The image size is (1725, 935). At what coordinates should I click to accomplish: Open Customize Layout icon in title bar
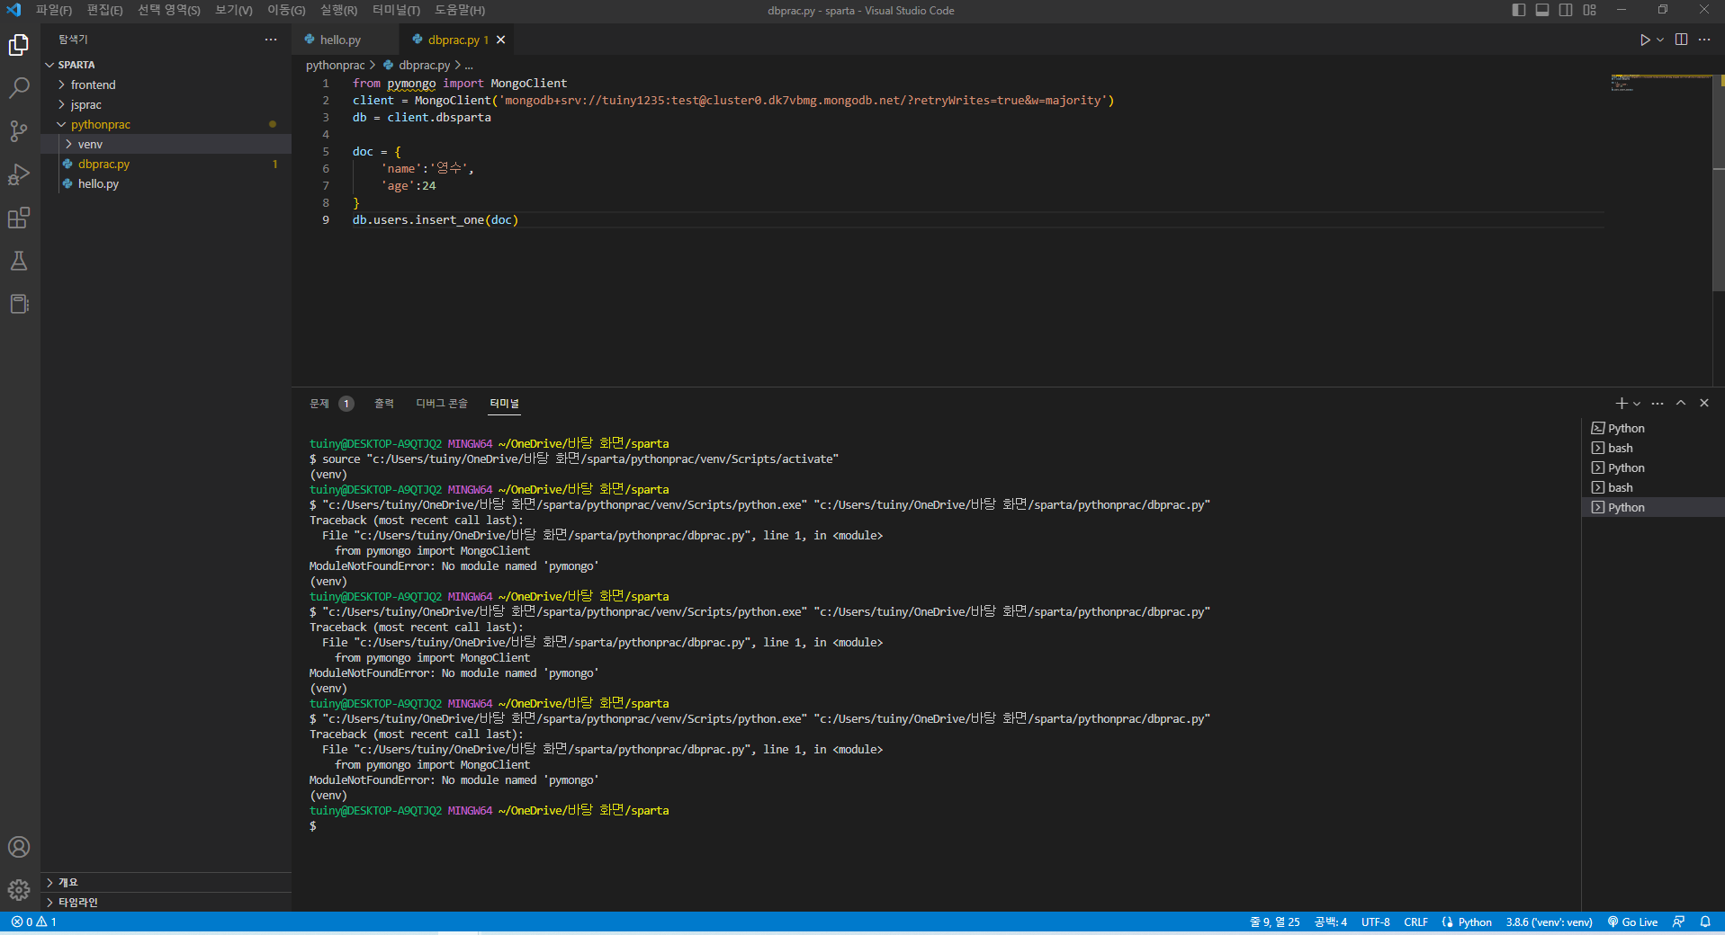point(1590,10)
